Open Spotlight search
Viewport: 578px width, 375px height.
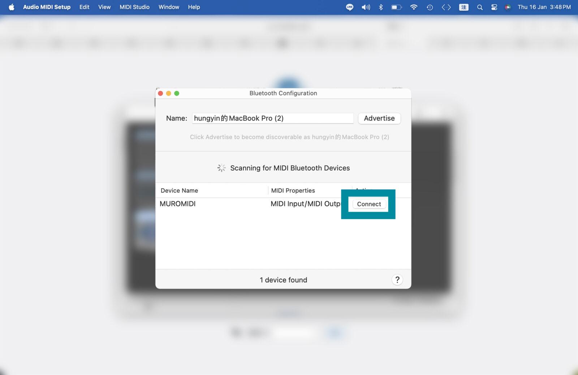click(480, 7)
